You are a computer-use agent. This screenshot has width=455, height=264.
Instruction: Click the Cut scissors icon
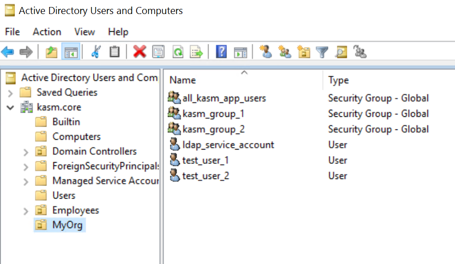click(96, 51)
